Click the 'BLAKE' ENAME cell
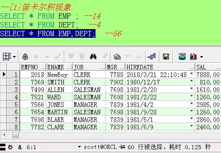The height and width of the screenshot is (153, 221). (59, 120)
